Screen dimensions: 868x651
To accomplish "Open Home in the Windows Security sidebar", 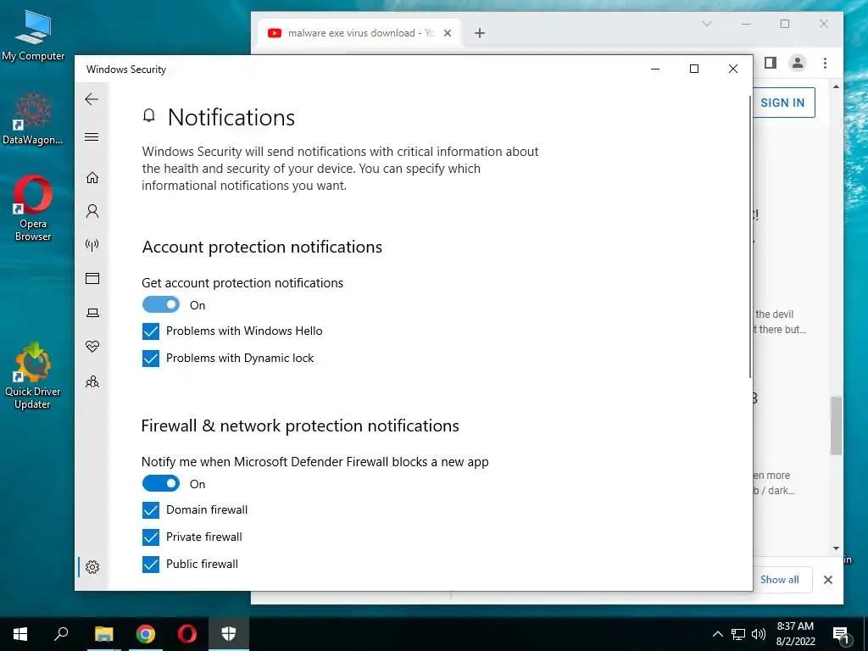I will (92, 178).
